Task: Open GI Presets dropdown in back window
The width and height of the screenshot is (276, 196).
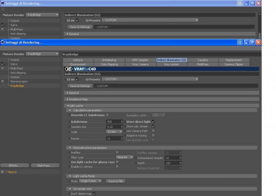Action: click(x=151, y=20)
